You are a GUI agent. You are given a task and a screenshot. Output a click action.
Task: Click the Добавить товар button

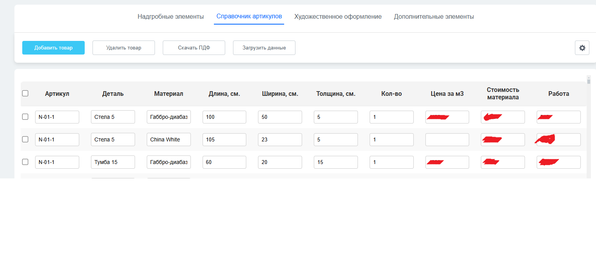53,48
